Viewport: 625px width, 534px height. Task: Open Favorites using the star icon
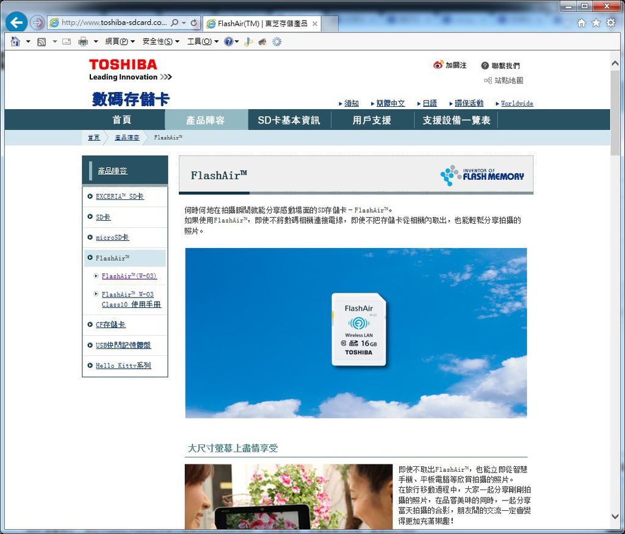[x=596, y=23]
